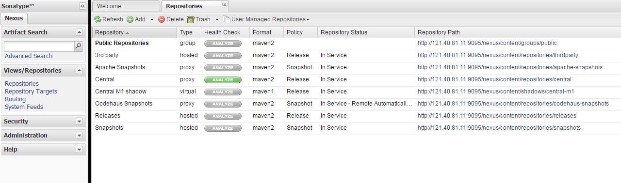
Task: Open the repositories/releases URL
Action: click(497, 116)
